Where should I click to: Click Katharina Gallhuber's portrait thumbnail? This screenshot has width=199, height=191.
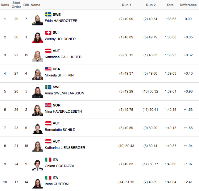[38, 56]
